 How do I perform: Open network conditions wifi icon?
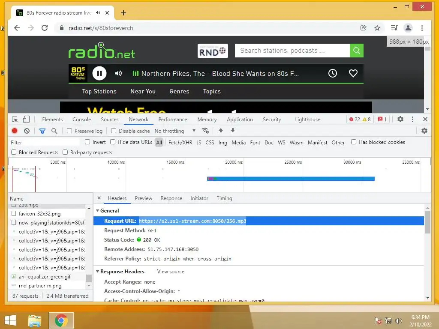[205, 131]
